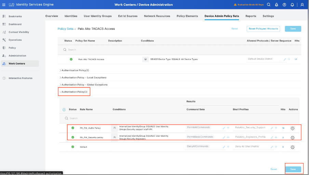Add shell profile next to PaloAlto_Engineers_Profile

(x=276, y=137)
